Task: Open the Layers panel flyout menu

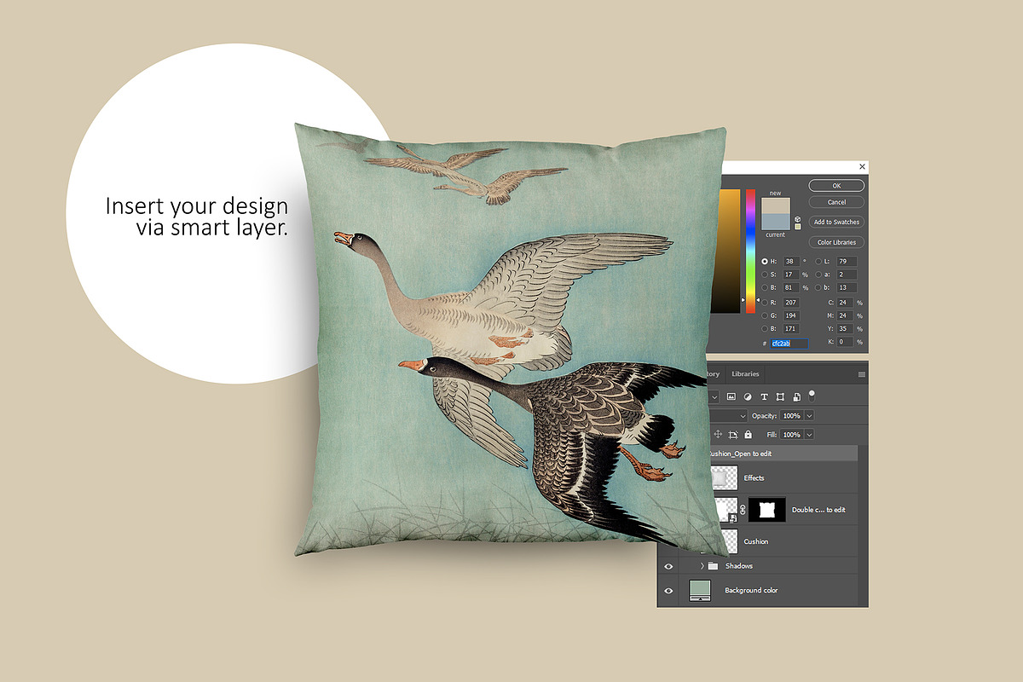Action: tap(861, 374)
